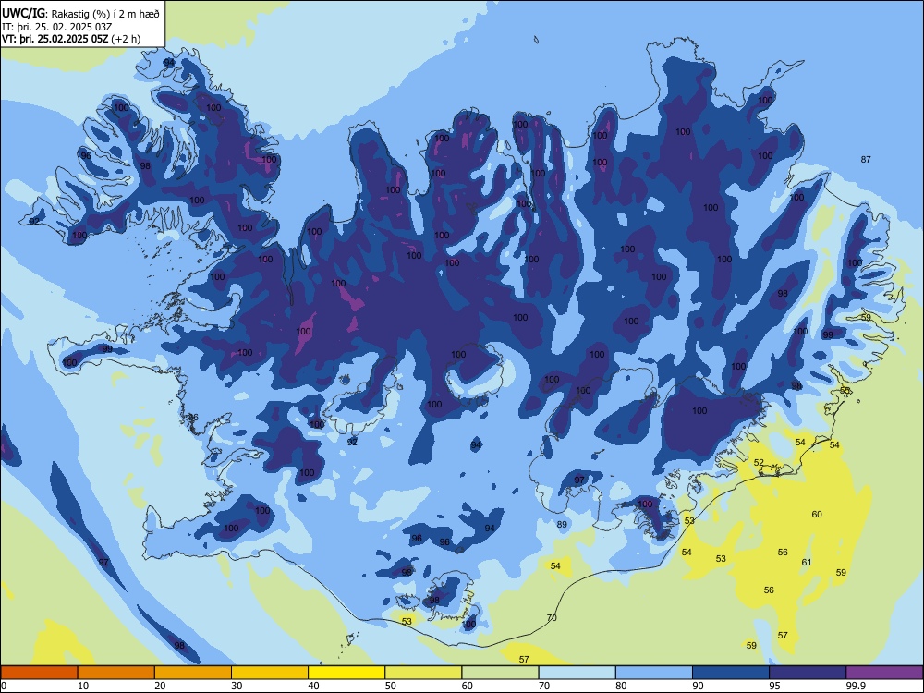The width and height of the screenshot is (924, 693).
Task: Click the "50" legend tick label
Action: (390, 686)
